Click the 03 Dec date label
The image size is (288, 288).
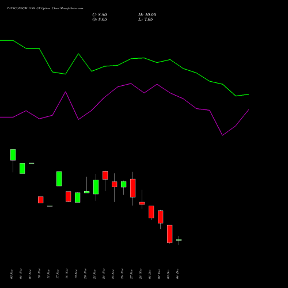168,274
